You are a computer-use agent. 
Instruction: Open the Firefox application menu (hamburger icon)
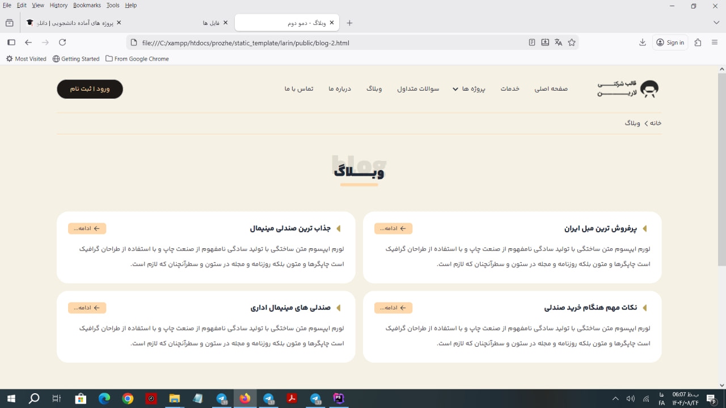point(714,42)
